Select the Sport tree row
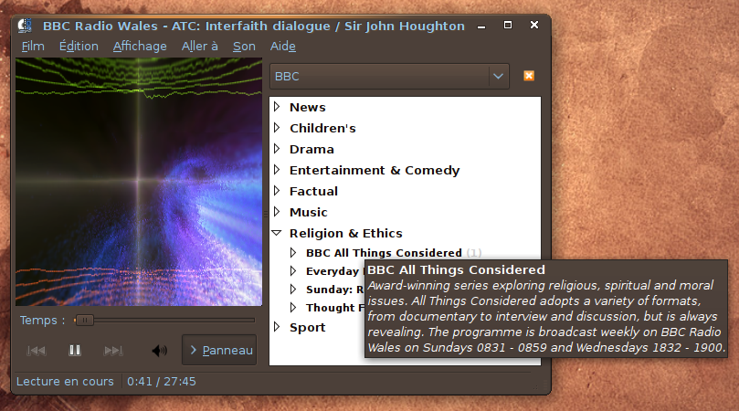Viewport: 739px width, 411px height. pos(318,327)
